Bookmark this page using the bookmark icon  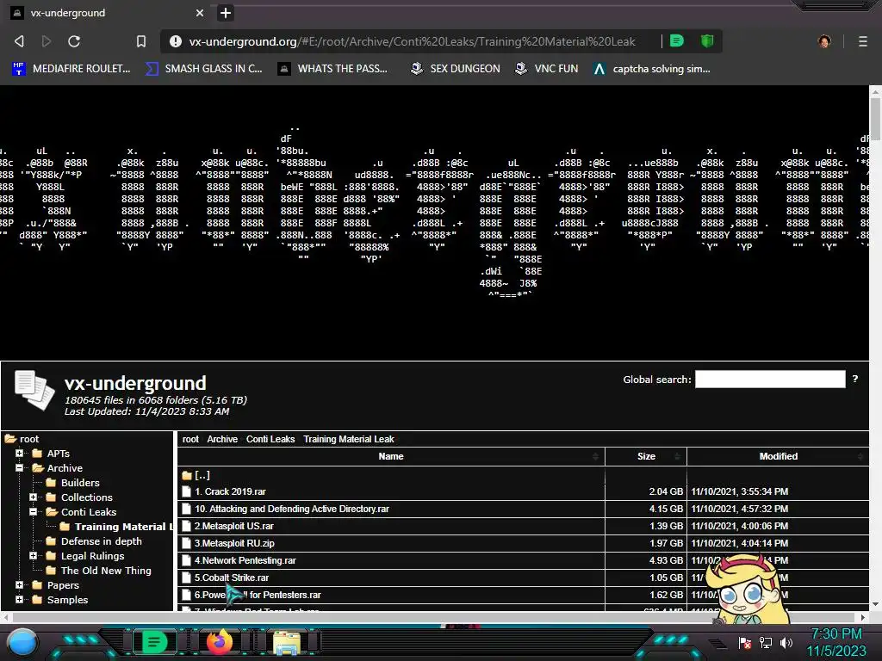coord(141,41)
